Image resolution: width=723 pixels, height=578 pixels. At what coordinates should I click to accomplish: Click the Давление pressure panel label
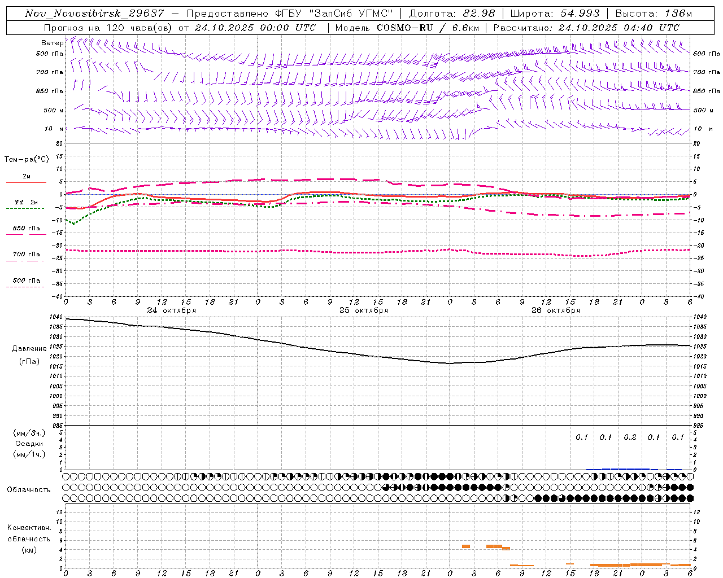tap(29, 349)
